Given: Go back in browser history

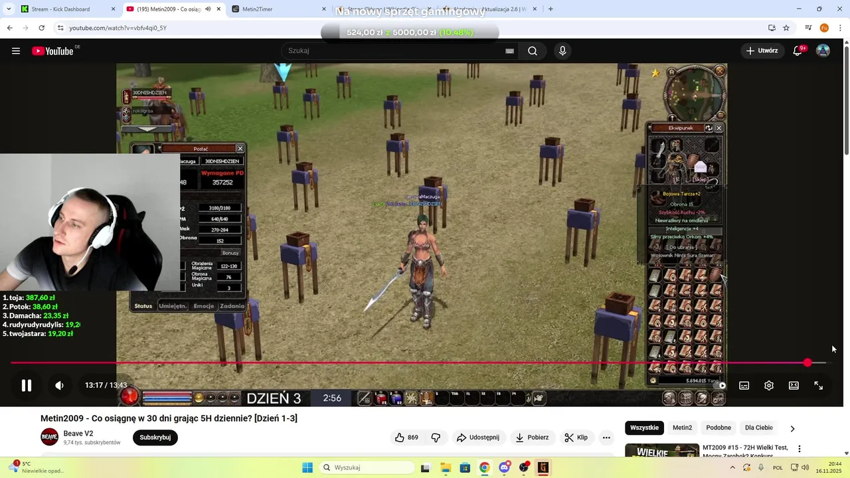Looking at the screenshot, I should (x=9, y=28).
